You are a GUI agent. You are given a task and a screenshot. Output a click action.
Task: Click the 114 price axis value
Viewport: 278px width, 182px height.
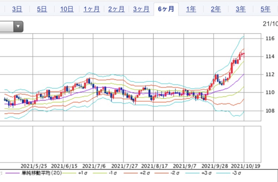270,56
